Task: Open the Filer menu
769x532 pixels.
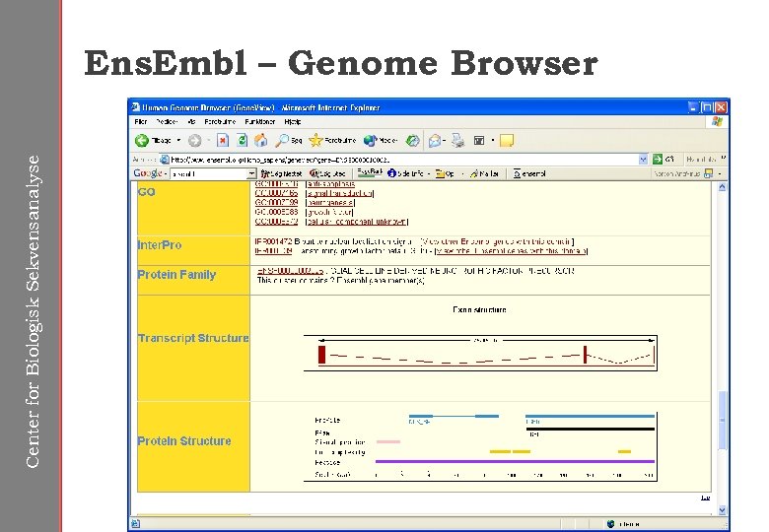Action: click(x=141, y=121)
